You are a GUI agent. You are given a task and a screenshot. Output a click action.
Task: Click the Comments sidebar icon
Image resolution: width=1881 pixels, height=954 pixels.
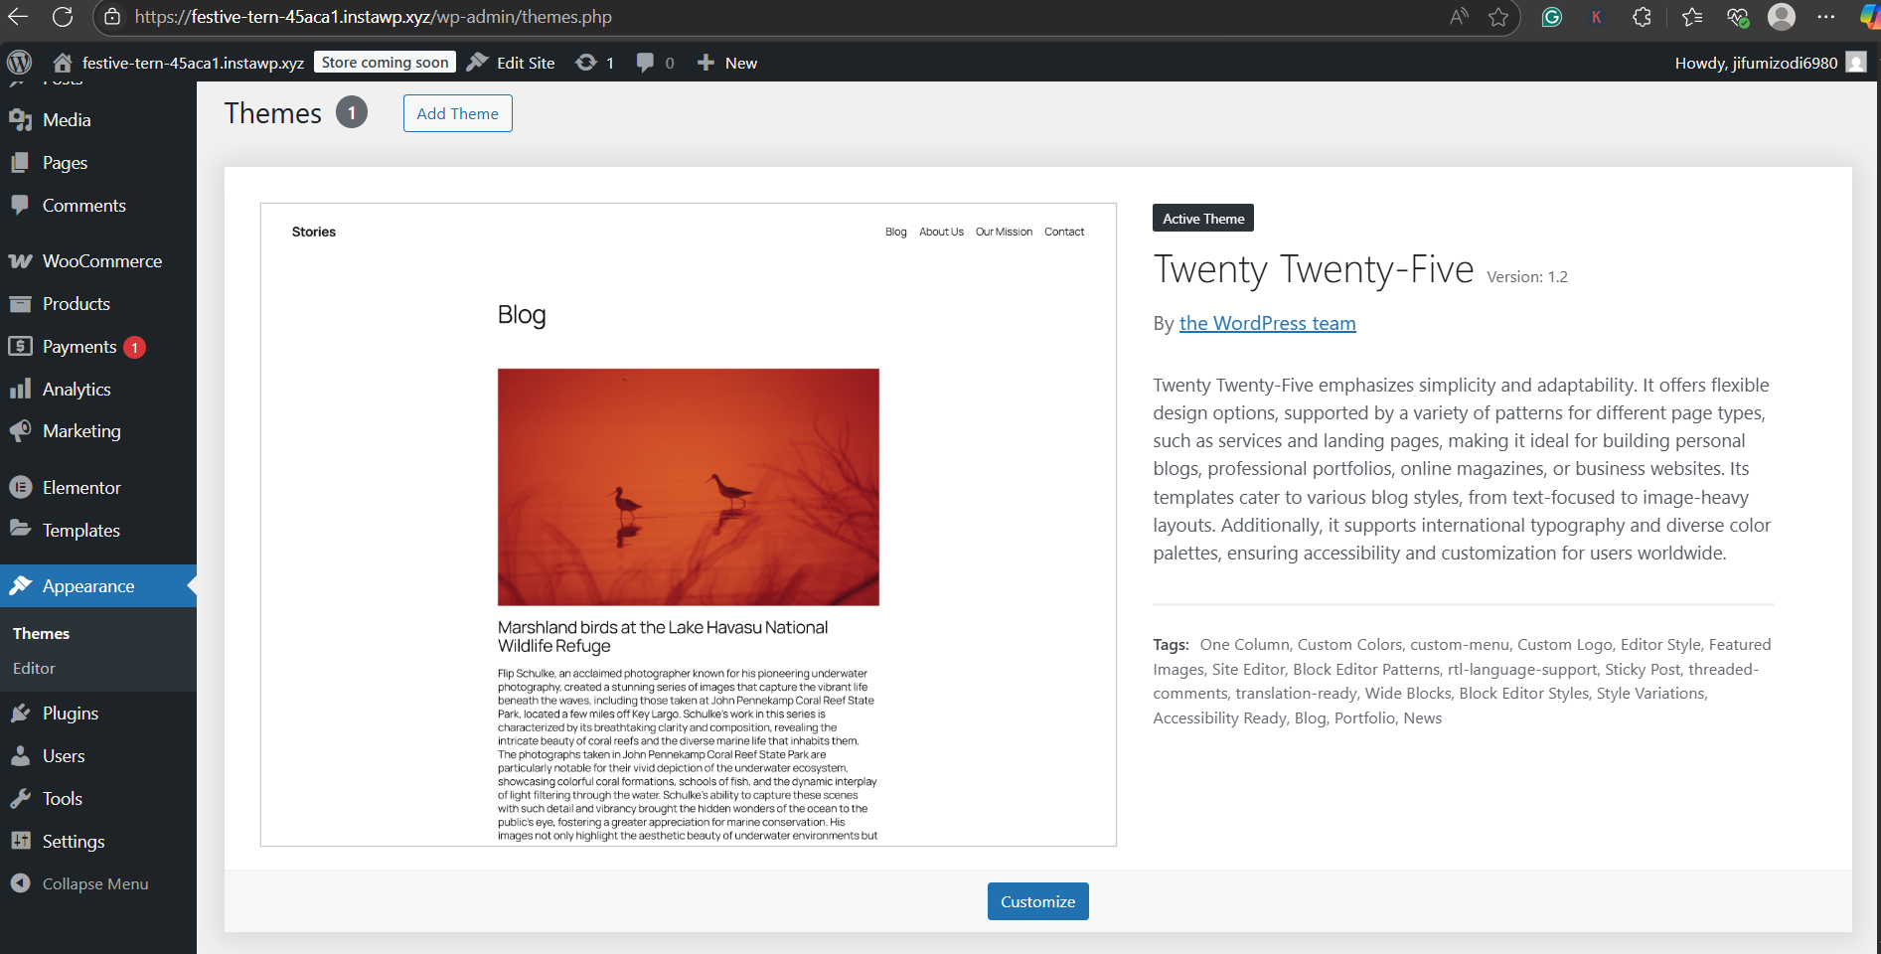click(x=20, y=205)
